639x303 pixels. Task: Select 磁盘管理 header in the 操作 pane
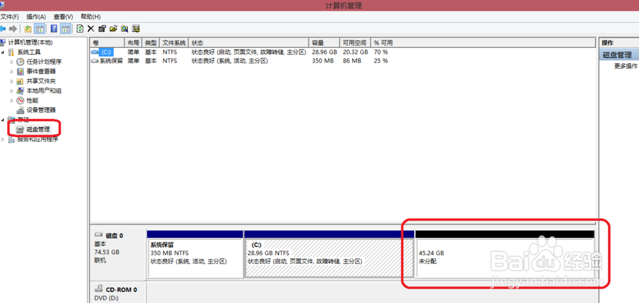pyautogui.click(x=619, y=55)
